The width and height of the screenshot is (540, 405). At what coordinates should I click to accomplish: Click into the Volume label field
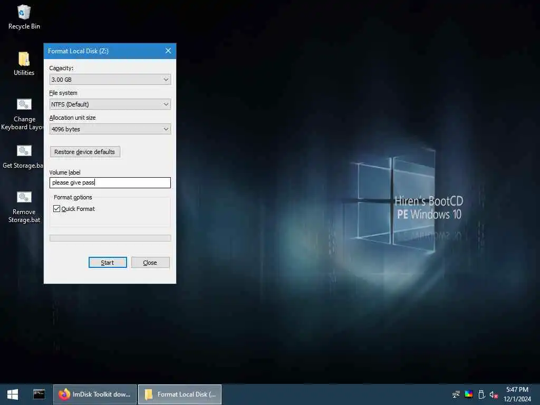click(110, 182)
